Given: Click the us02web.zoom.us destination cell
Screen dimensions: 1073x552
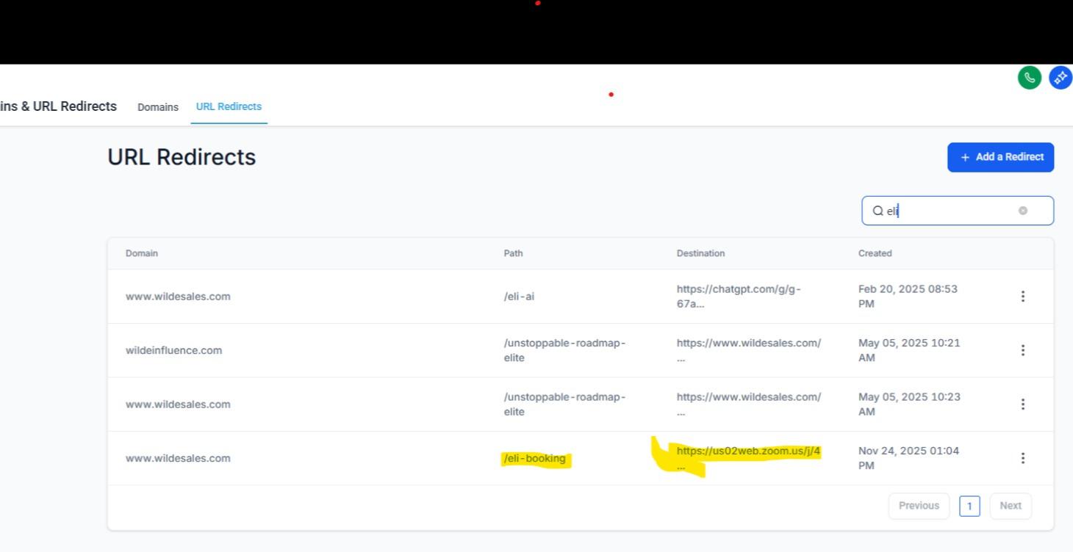Looking at the screenshot, I should coord(748,458).
